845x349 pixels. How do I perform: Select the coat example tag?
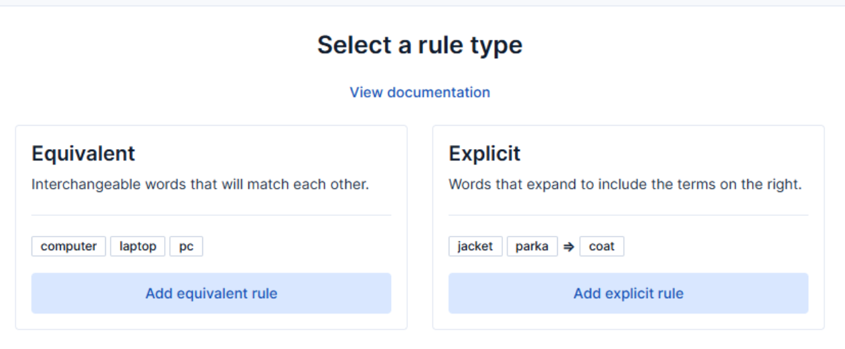click(x=601, y=247)
